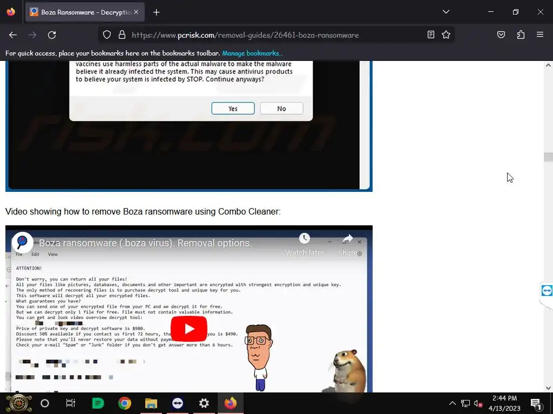Screen dimensions: 553x414
Task: Click scrollbar down arrow
Action: [x=548, y=388]
